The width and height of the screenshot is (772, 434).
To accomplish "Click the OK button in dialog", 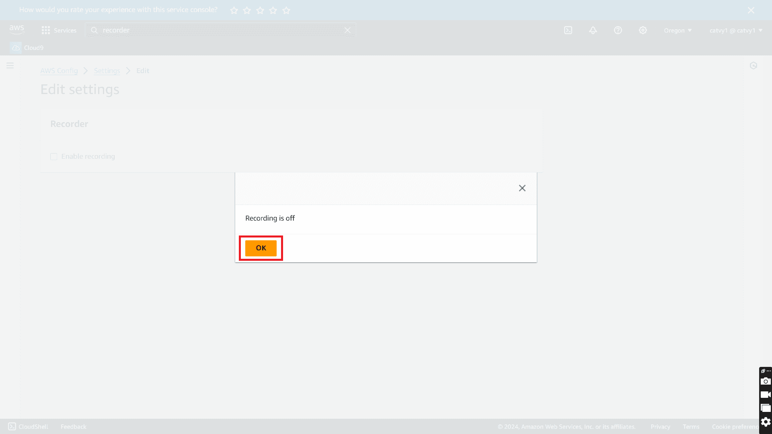I will point(261,248).
